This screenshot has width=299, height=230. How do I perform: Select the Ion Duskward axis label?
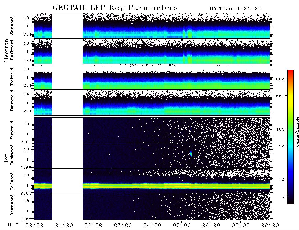tap(12, 155)
